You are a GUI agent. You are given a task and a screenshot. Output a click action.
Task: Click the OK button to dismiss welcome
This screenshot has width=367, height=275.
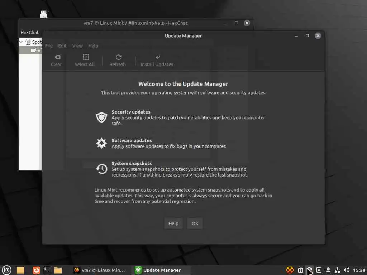click(195, 223)
